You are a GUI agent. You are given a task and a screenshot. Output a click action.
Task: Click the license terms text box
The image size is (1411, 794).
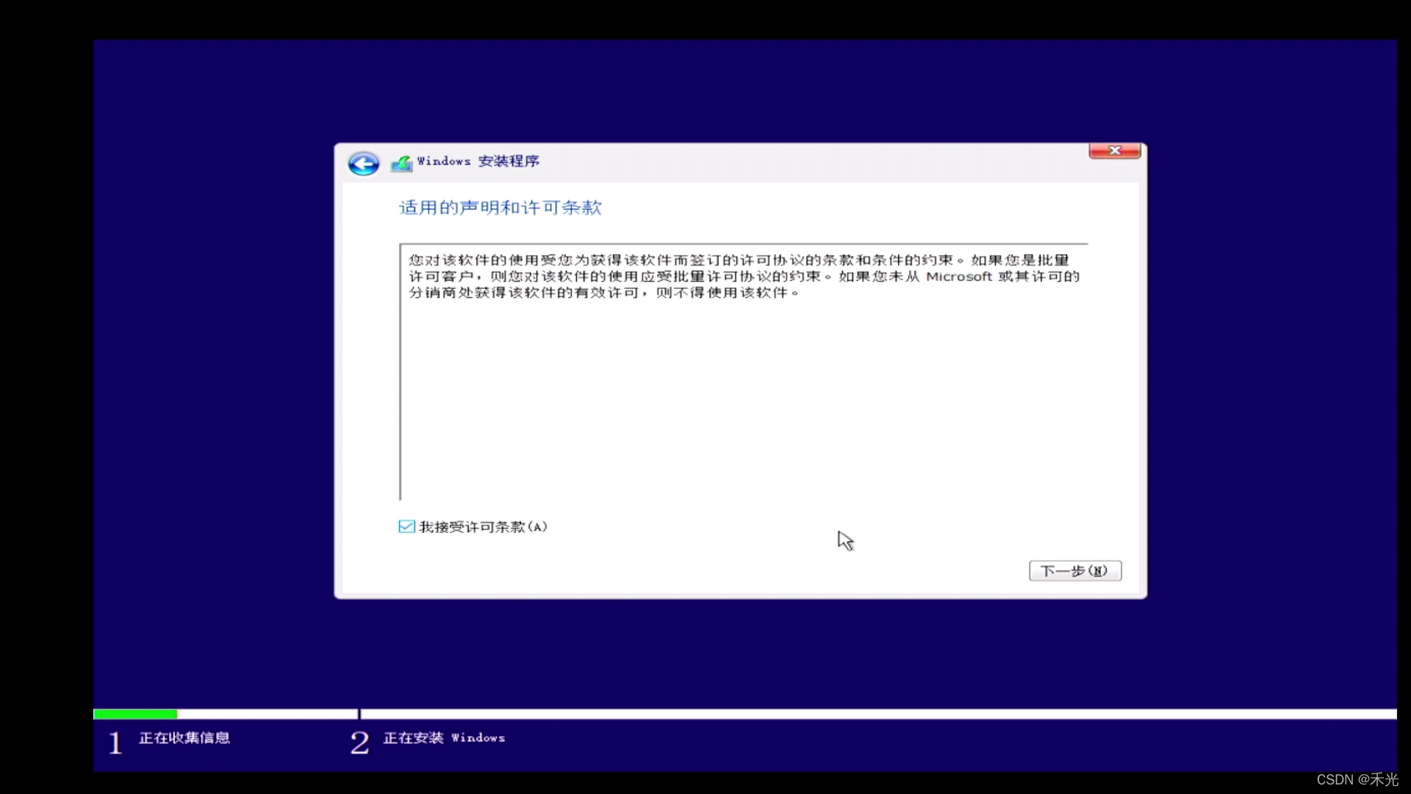[744, 372]
